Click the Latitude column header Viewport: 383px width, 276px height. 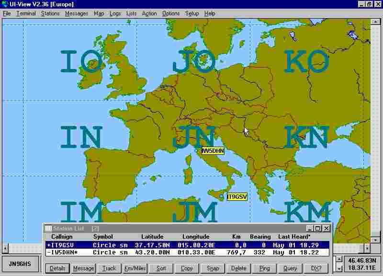pyautogui.click(x=152, y=237)
